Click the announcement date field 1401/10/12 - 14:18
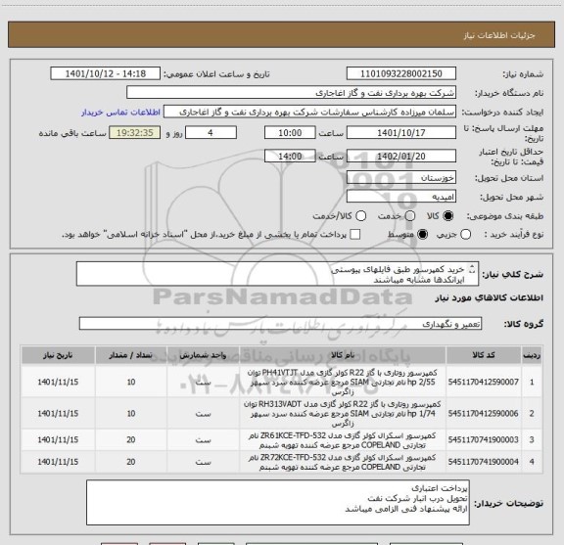564x545 pixels. pyautogui.click(x=106, y=73)
